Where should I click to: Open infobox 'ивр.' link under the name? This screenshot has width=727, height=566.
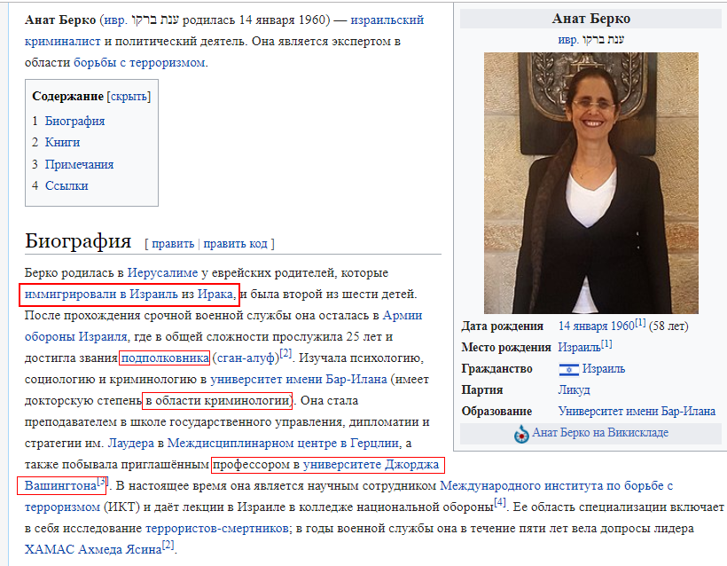click(568, 39)
